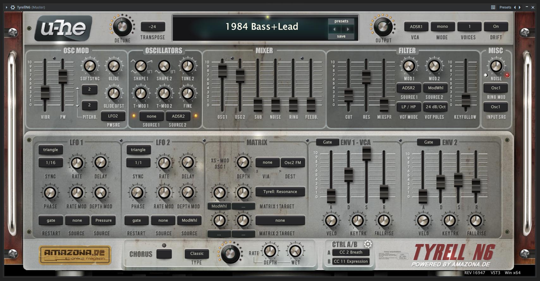Click the GLIDE knob

(x=114, y=66)
